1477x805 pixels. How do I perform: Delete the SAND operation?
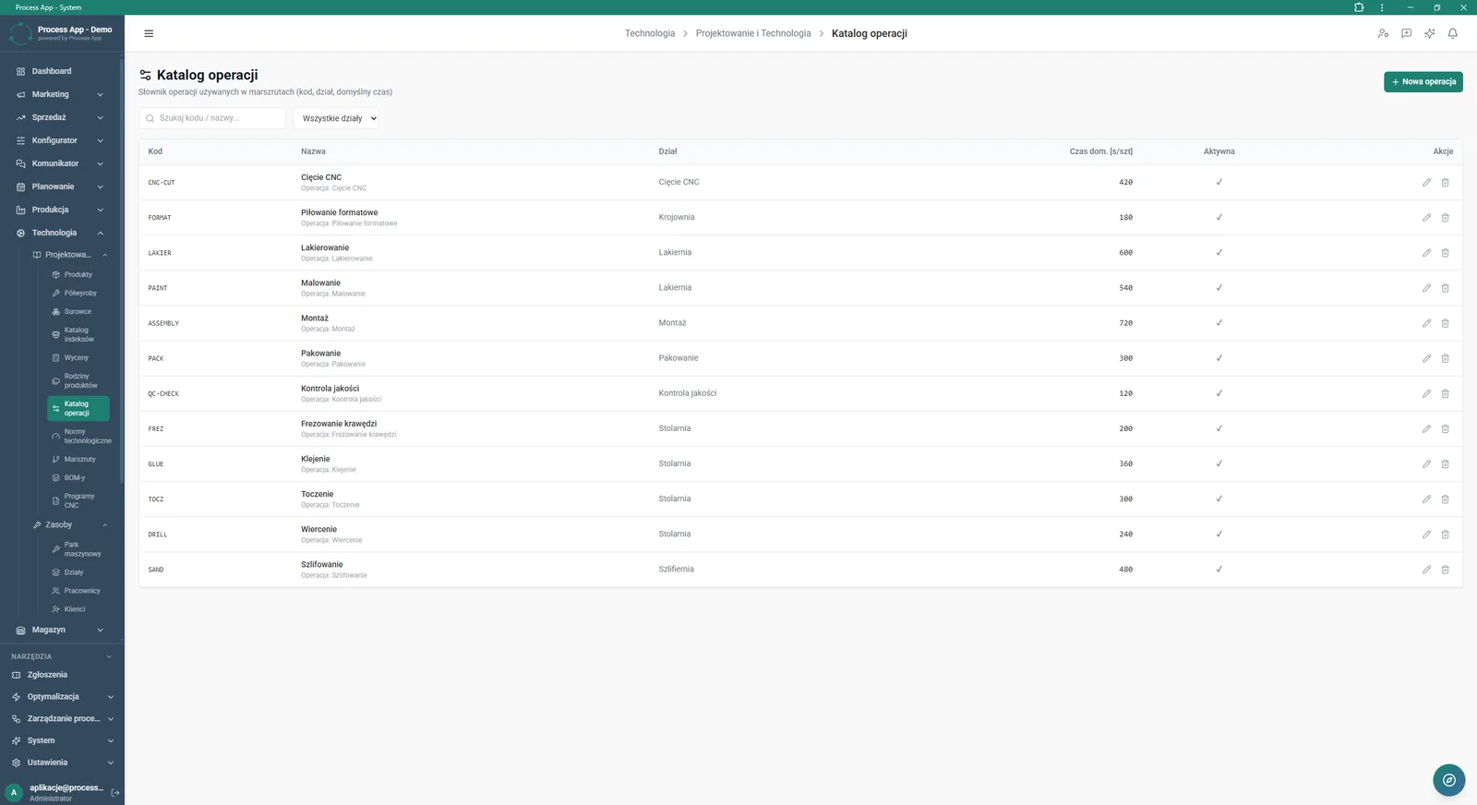[1446, 570]
